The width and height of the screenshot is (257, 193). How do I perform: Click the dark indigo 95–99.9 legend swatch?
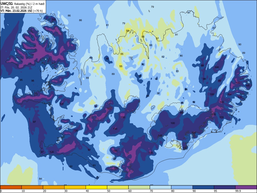point(225,187)
